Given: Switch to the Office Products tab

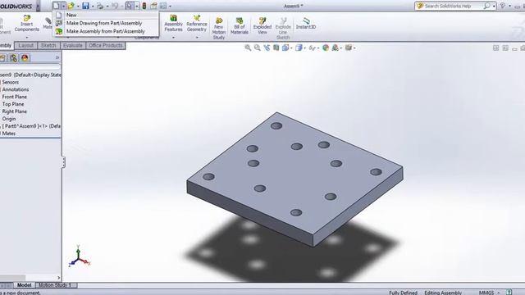Looking at the screenshot, I should pyautogui.click(x=106, y=46).
